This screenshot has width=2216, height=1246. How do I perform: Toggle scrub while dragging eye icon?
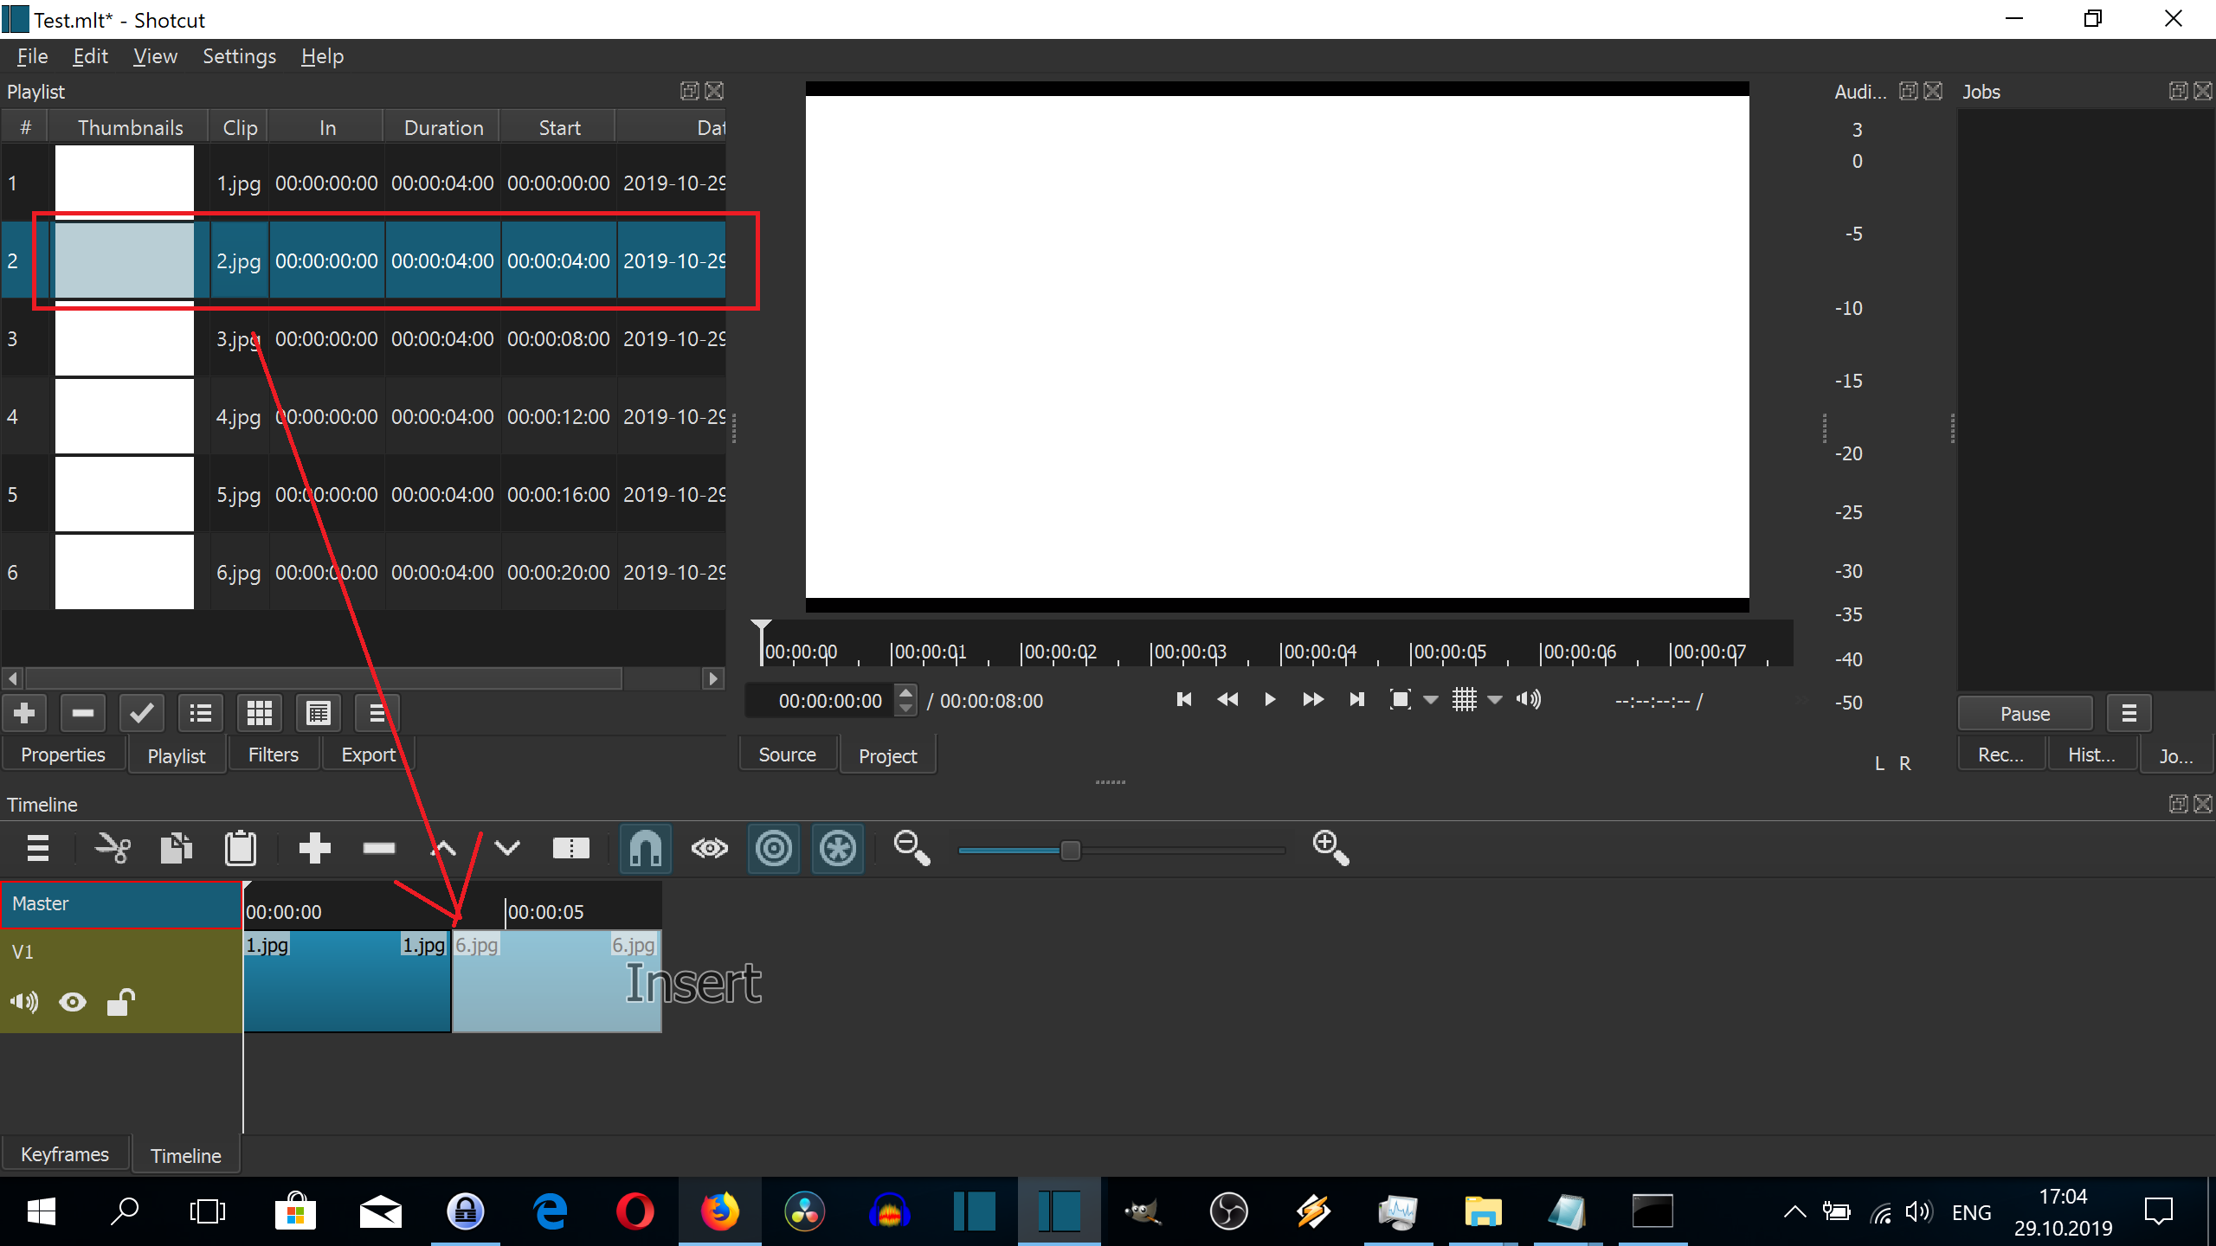pos(710,848)
